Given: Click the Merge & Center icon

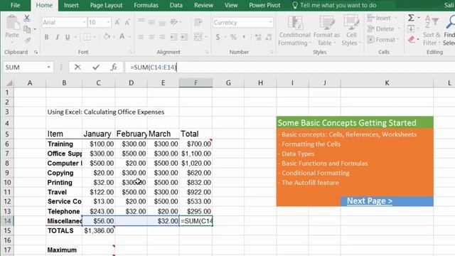Looking at the screenshot, I should tap(198, 37).
